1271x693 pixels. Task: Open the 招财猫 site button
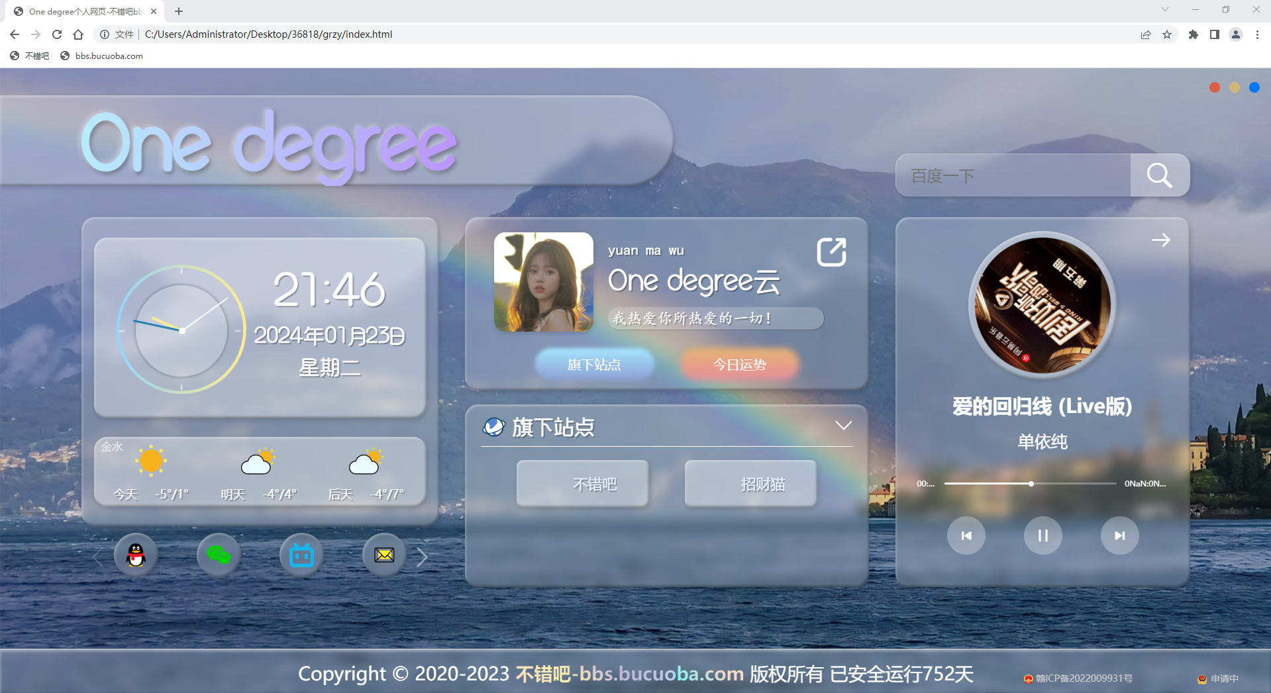(x=750, y=484)
